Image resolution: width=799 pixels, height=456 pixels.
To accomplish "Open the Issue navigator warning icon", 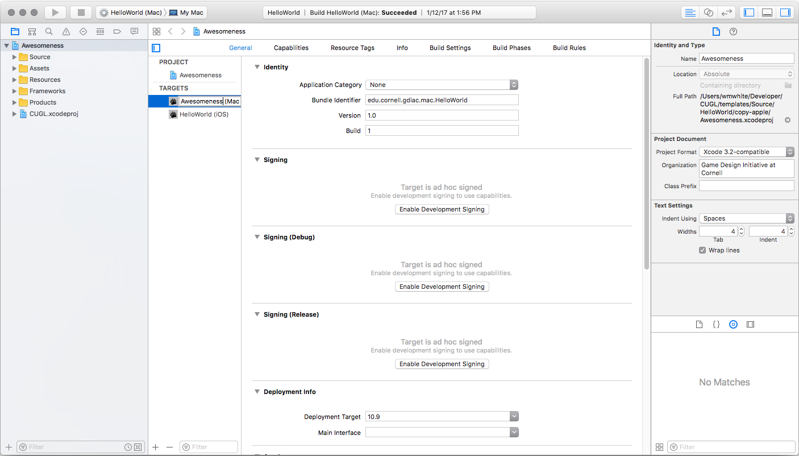I will (66, 32).
